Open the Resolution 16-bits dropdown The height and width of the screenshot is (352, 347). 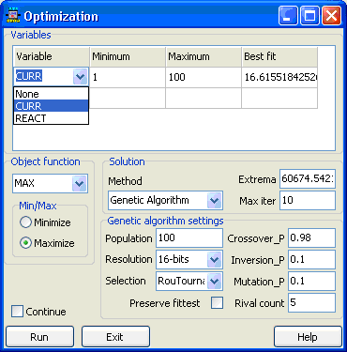click(x=215, y=259)
